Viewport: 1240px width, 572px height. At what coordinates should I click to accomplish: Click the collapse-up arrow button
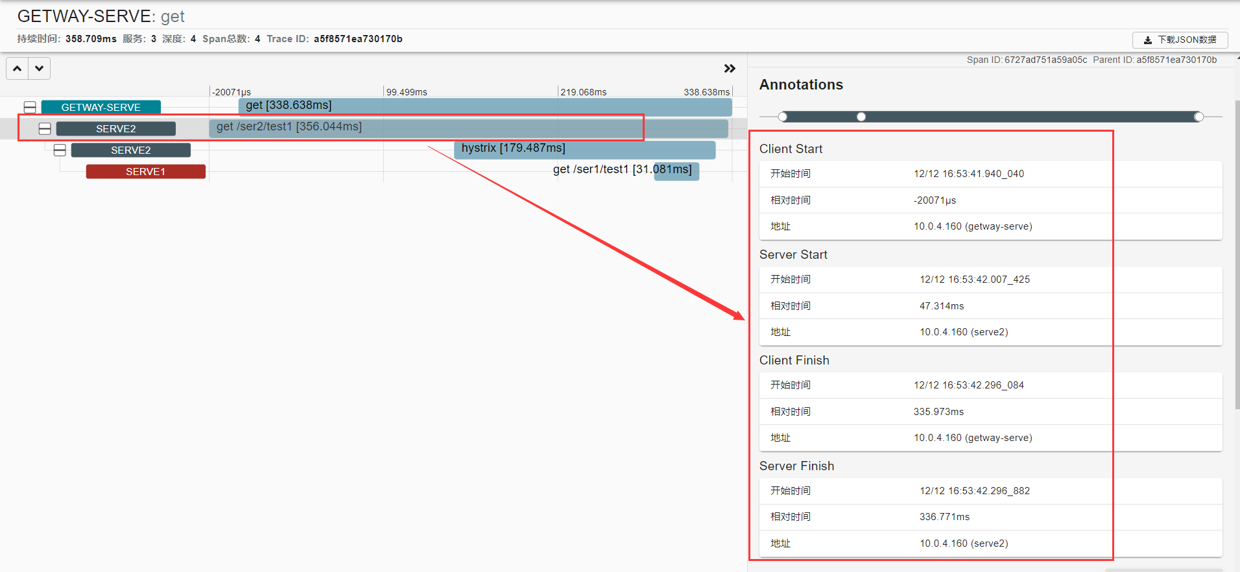[18, 68]
